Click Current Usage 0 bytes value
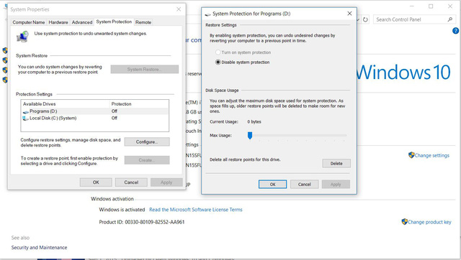This screenshot has height=260, width=461. [254, 121]
